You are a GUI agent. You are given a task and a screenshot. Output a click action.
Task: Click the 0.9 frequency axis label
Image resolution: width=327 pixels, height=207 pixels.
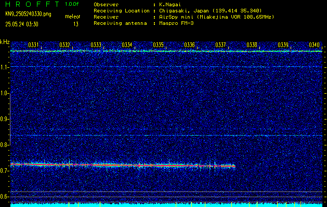4,119
